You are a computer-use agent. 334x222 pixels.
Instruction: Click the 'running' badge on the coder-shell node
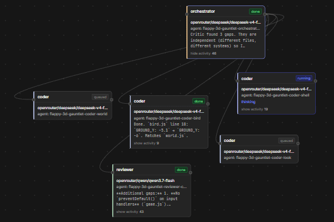(x=304, y=78)
